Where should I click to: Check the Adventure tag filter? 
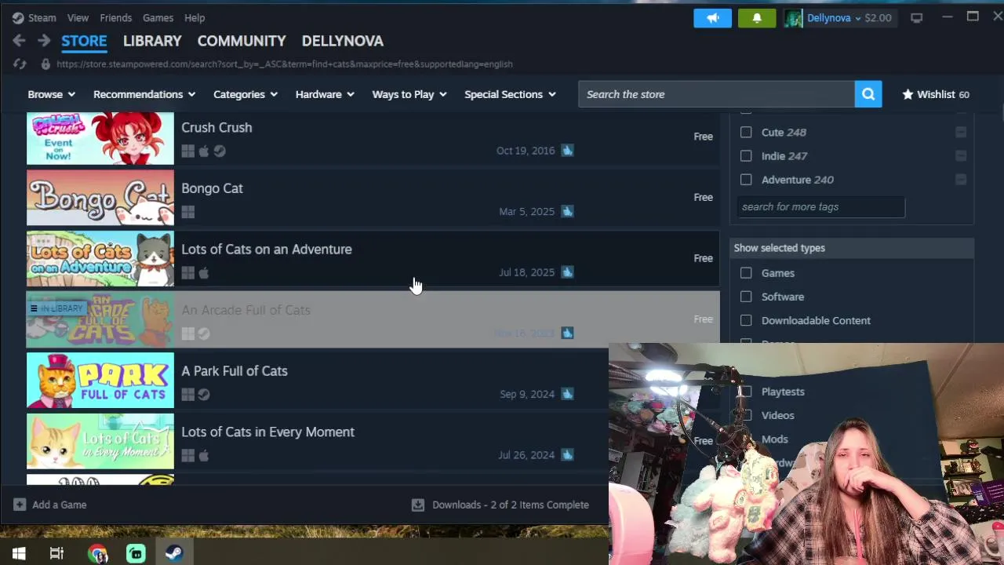click(746, 180)
